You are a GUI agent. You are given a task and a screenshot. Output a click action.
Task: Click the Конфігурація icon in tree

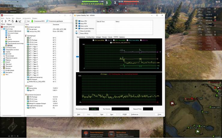(x=4, y=70)
